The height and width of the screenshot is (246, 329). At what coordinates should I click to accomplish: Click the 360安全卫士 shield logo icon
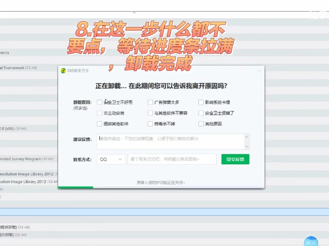[63, 70]
